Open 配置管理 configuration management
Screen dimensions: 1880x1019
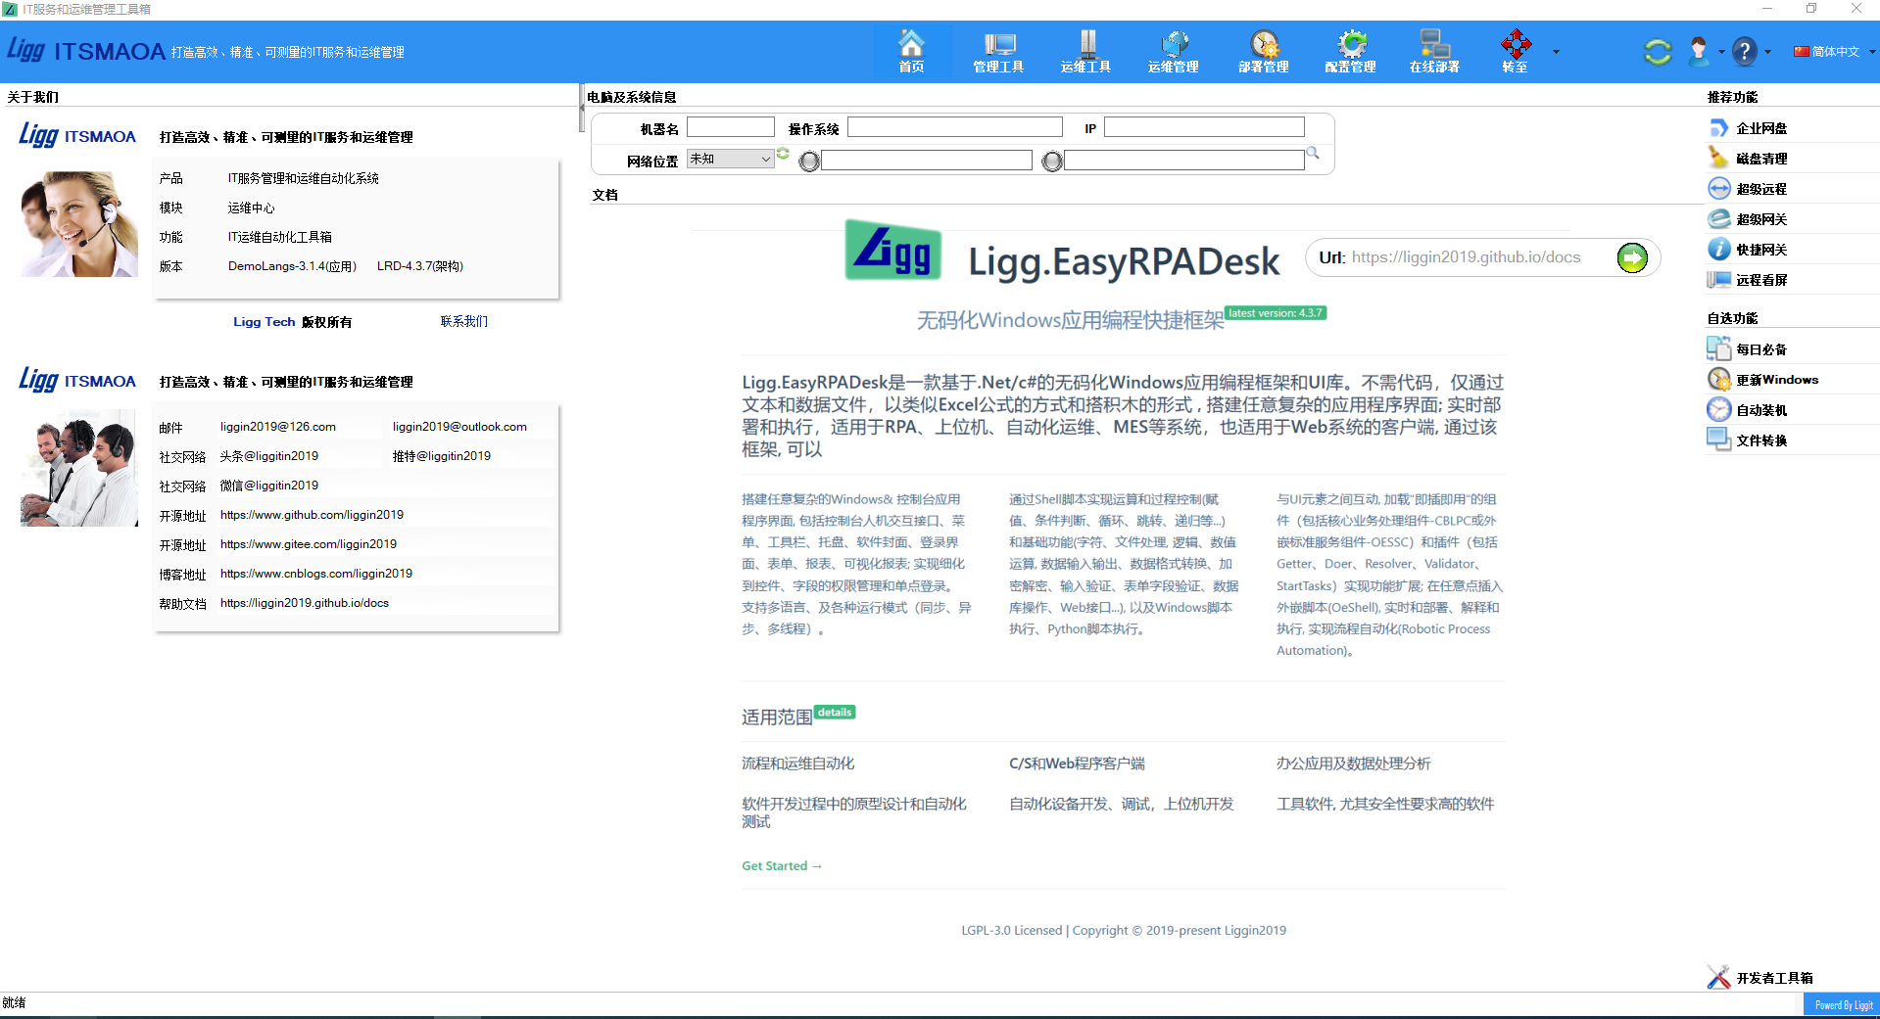[x=1350, y=51]
